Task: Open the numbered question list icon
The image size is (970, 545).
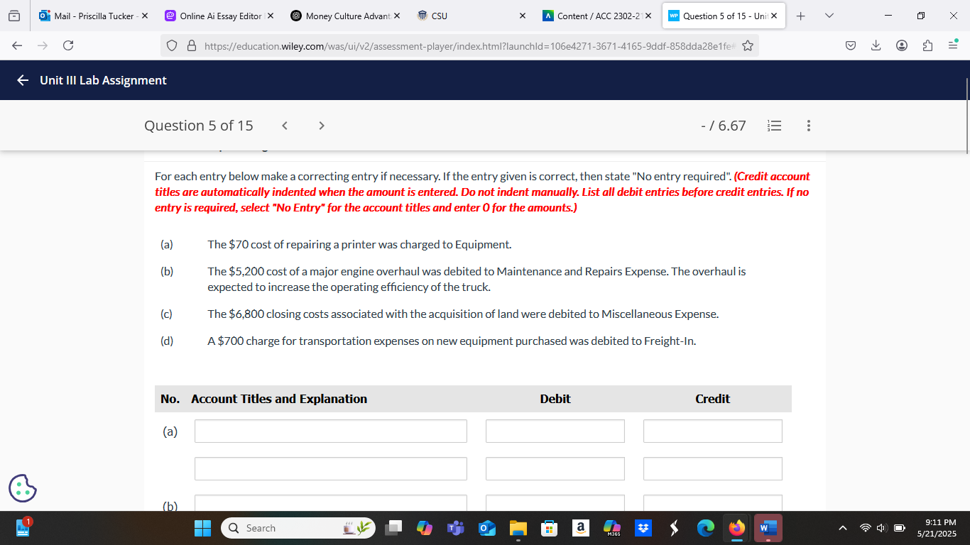Action: point(774,126)
